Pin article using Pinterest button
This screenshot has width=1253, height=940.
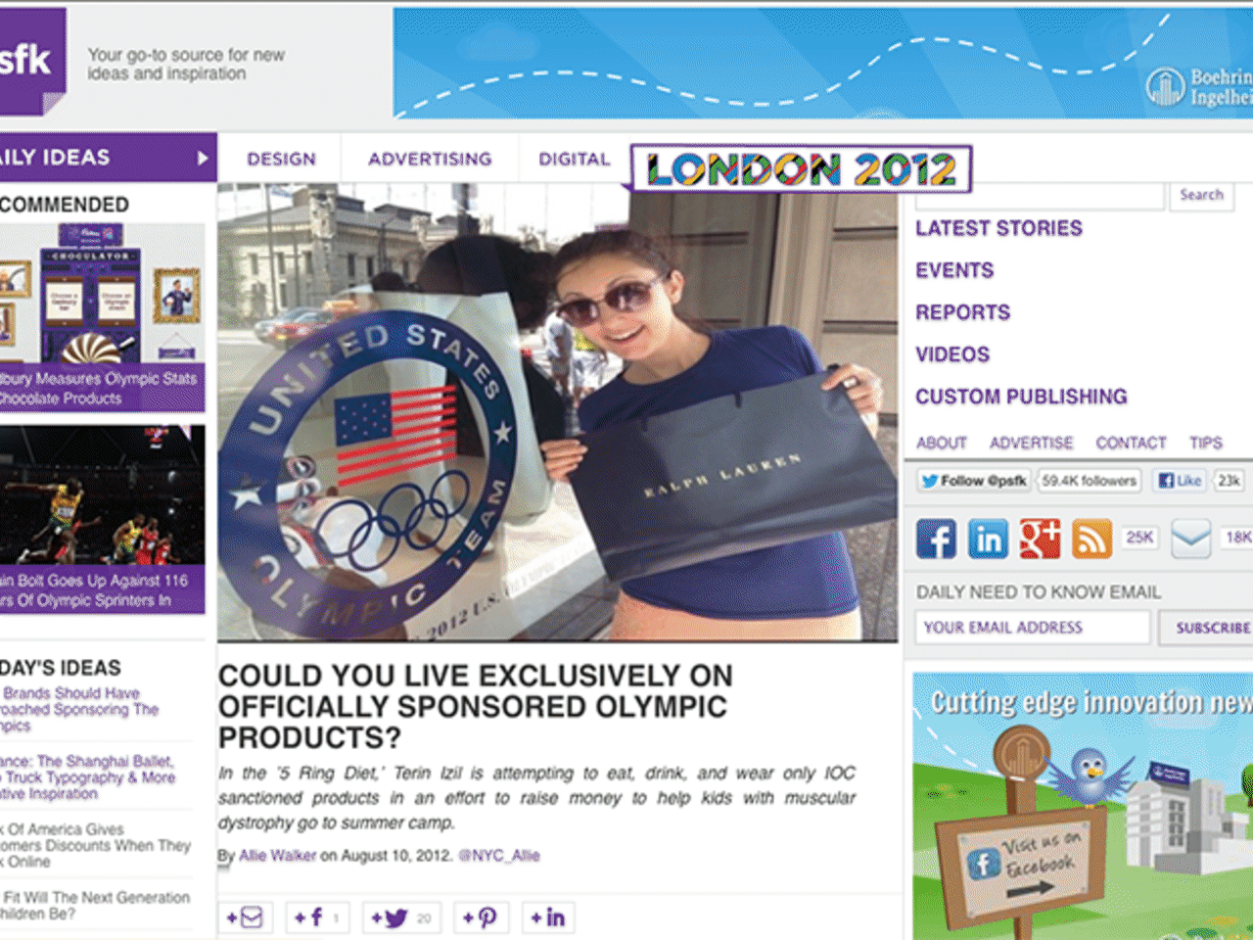coord(480,917)
